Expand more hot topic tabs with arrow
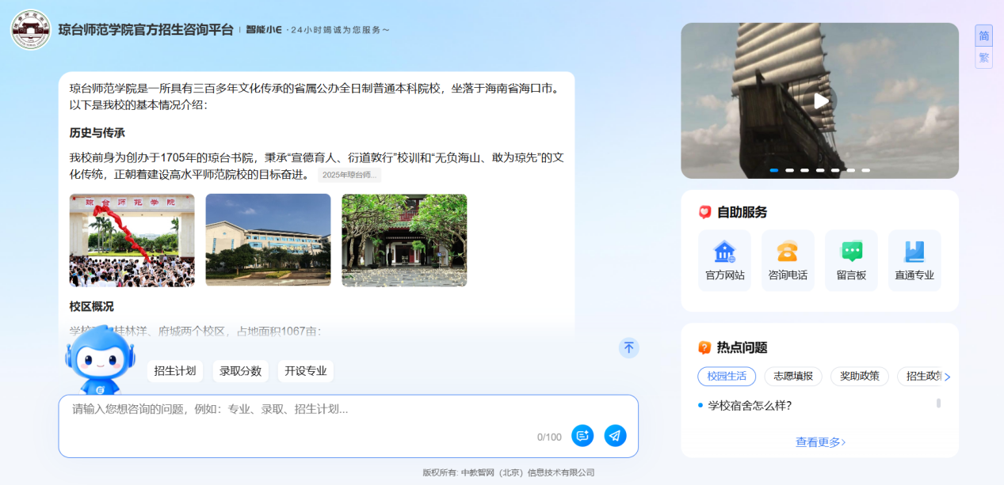The image size is (1004, 485). (947, 377)
